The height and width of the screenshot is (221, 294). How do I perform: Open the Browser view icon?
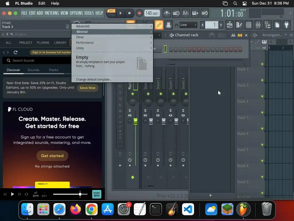coord(268,25)
